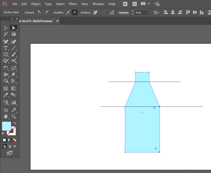Click Horizontal Align Left button
This screenshot has height=173, width=211.
[166, 13]
